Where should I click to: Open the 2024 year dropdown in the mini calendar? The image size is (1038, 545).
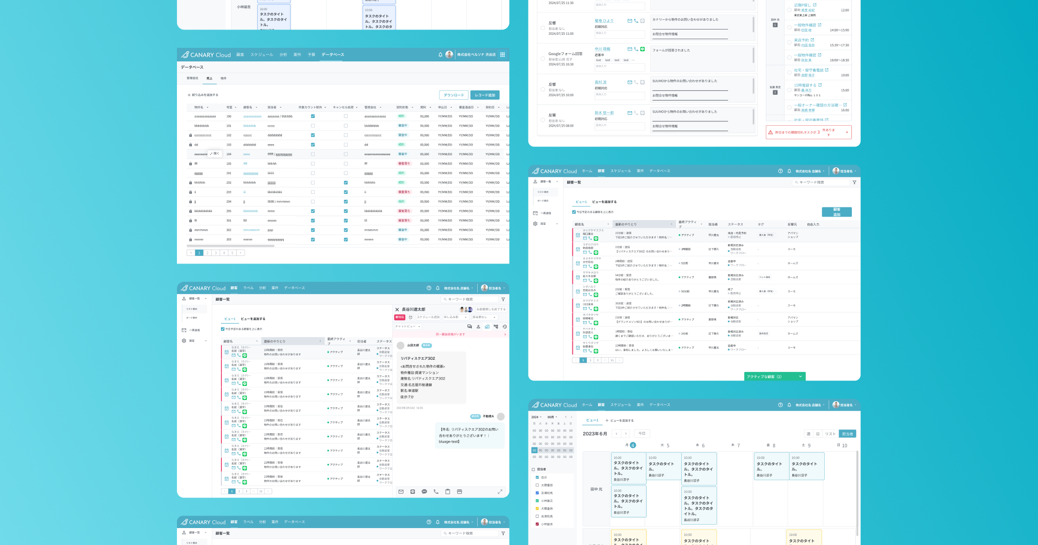pos(536,417)
